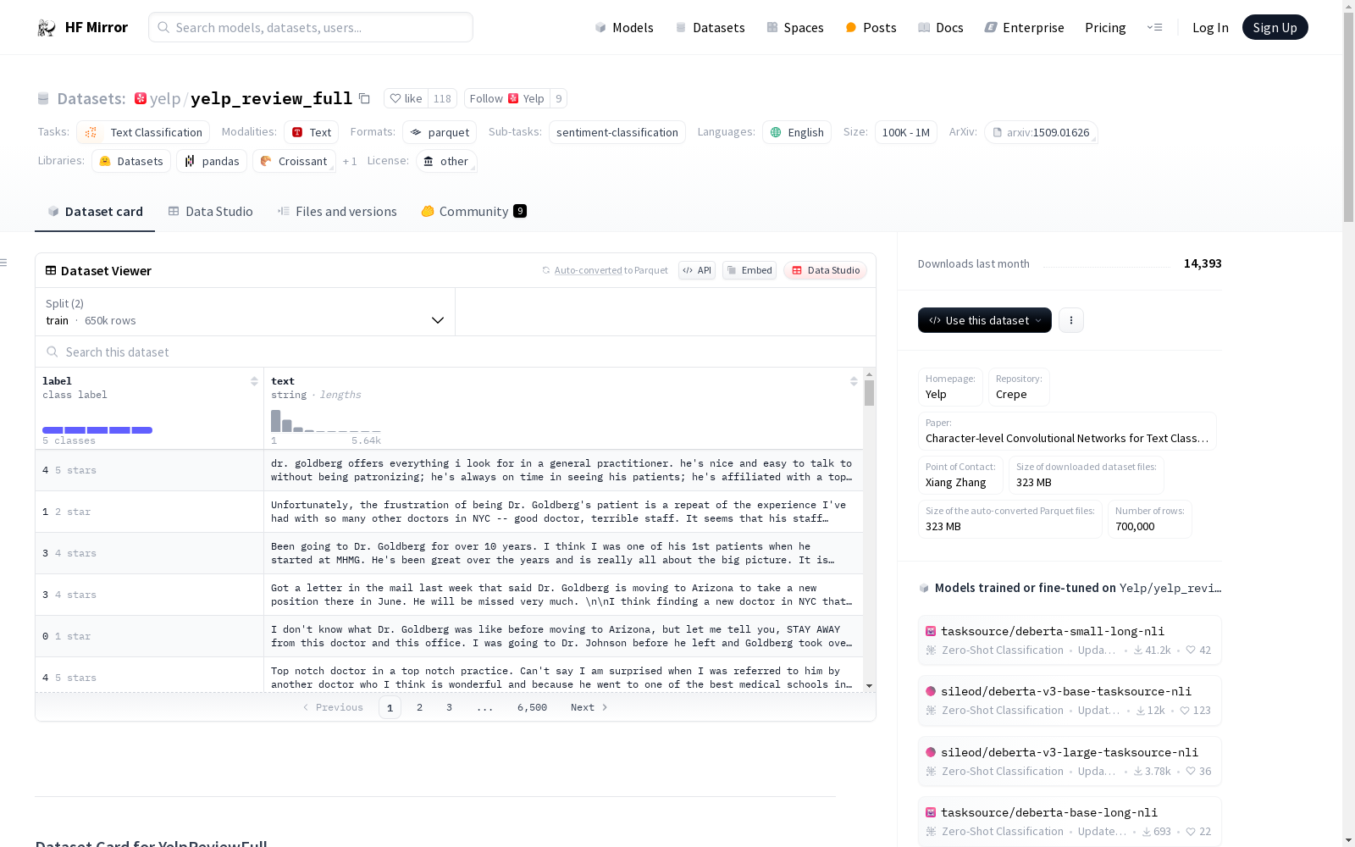Viewport: 1355px width, 847px height.
Task: Sort by the label column arrows
Action: (254, 381)
